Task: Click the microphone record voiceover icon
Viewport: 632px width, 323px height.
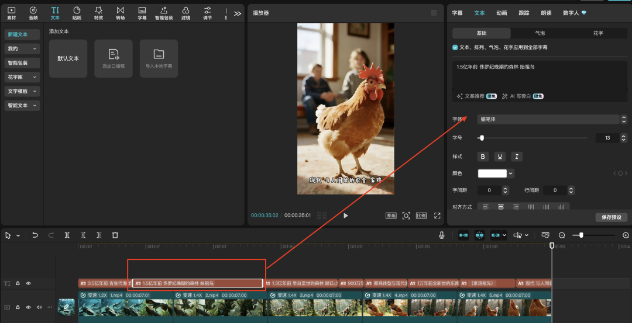Action: click(442, 235)
